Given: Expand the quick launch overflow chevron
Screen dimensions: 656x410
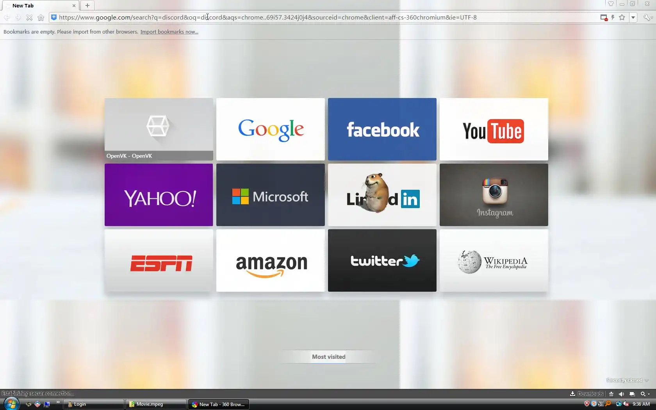Looking at the screenshot, I should [x=58, y=402].
